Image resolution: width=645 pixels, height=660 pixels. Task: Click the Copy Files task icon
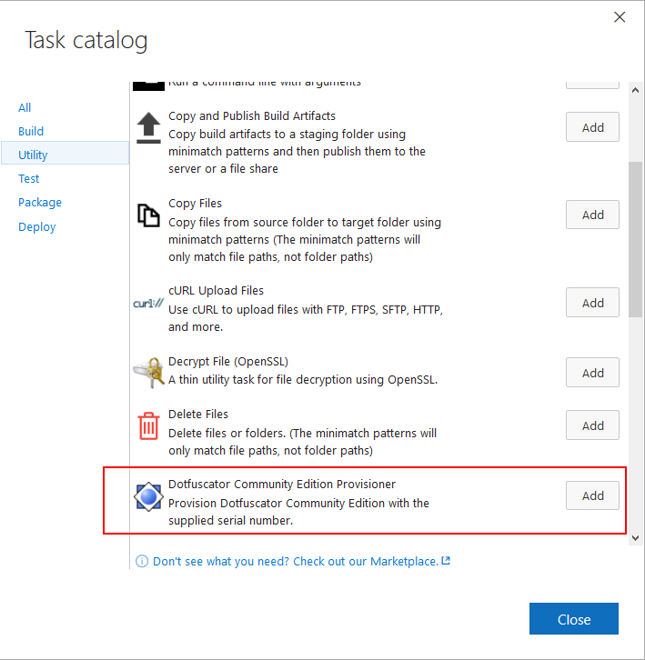(x=148, y=215)
